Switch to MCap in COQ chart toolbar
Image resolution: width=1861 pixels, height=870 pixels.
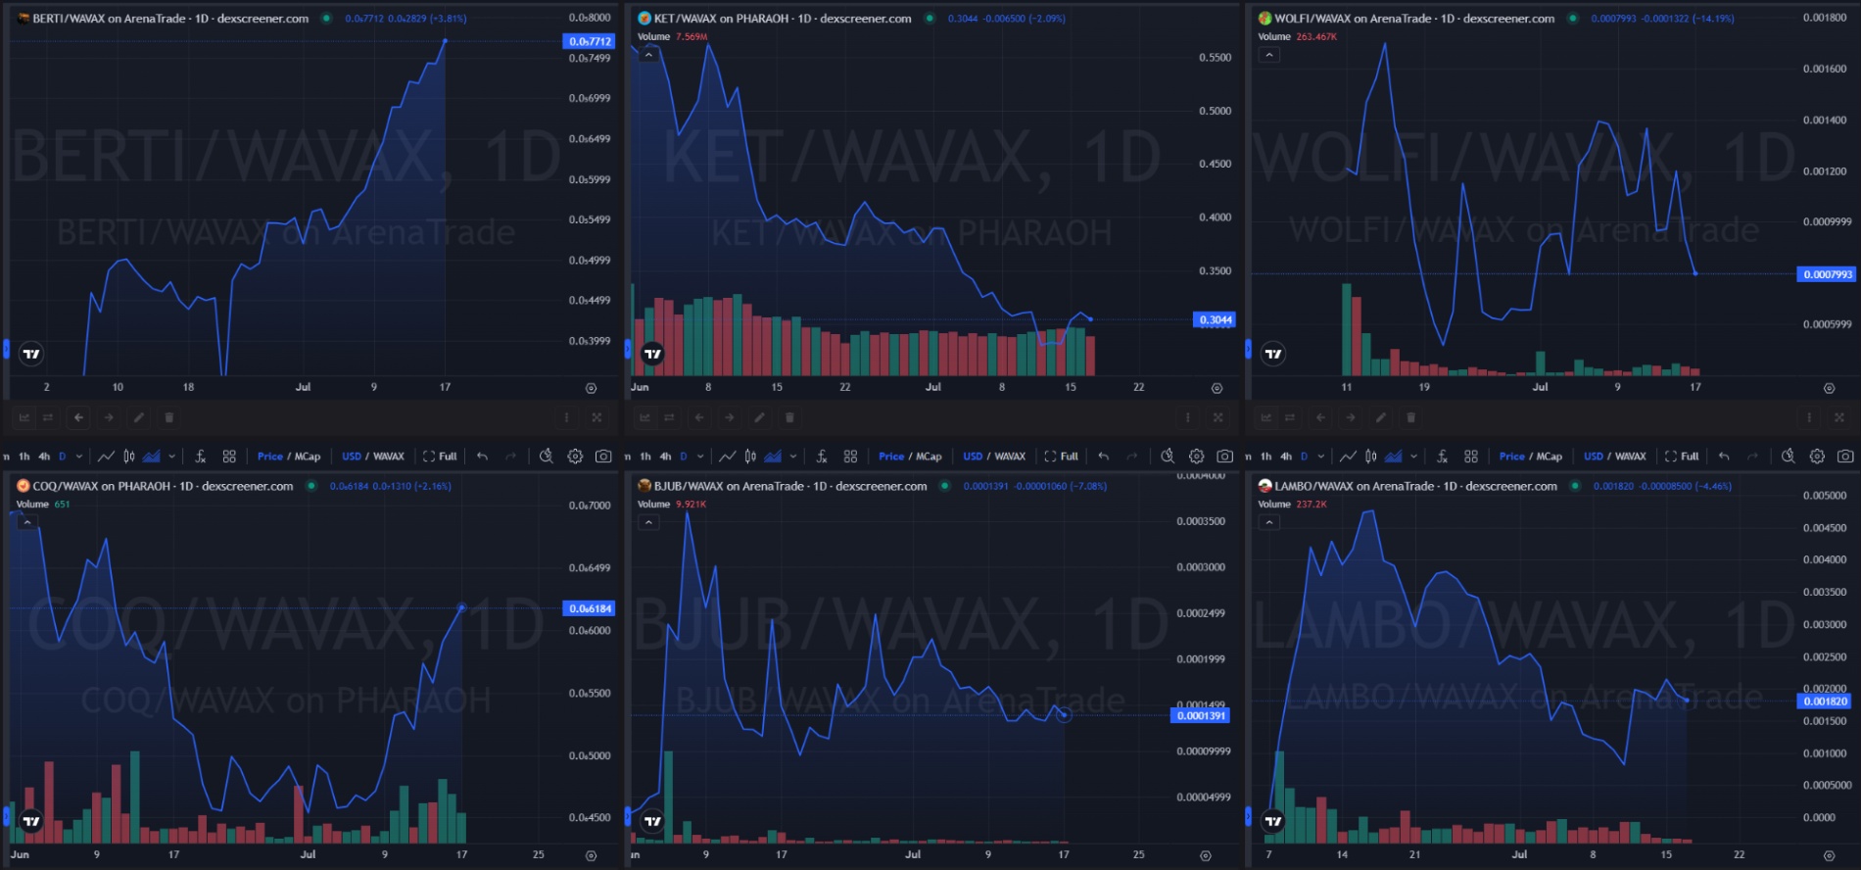click(x=308, y=457)
